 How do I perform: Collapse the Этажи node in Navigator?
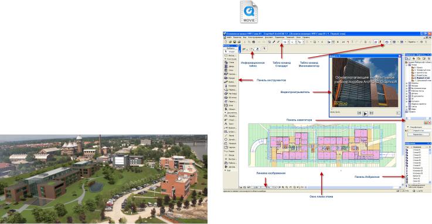(x=406, y=65)
